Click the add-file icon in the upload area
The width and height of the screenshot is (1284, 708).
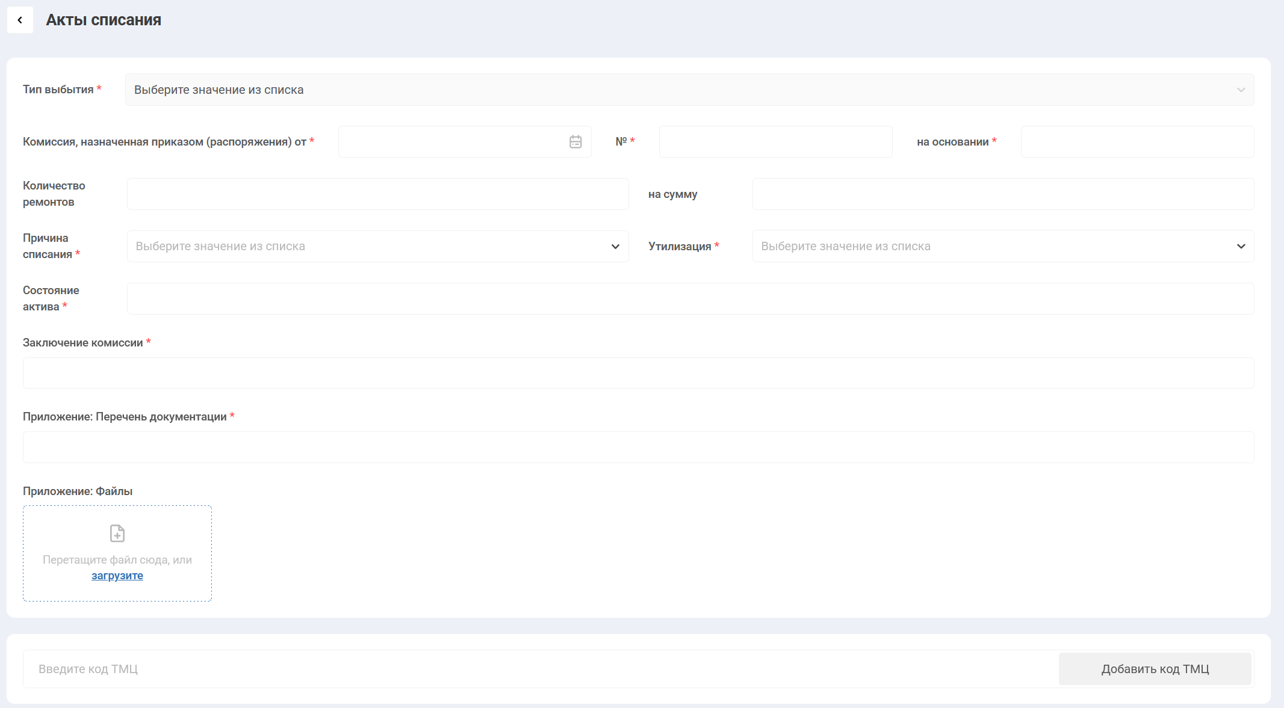(x=117, y=534)
